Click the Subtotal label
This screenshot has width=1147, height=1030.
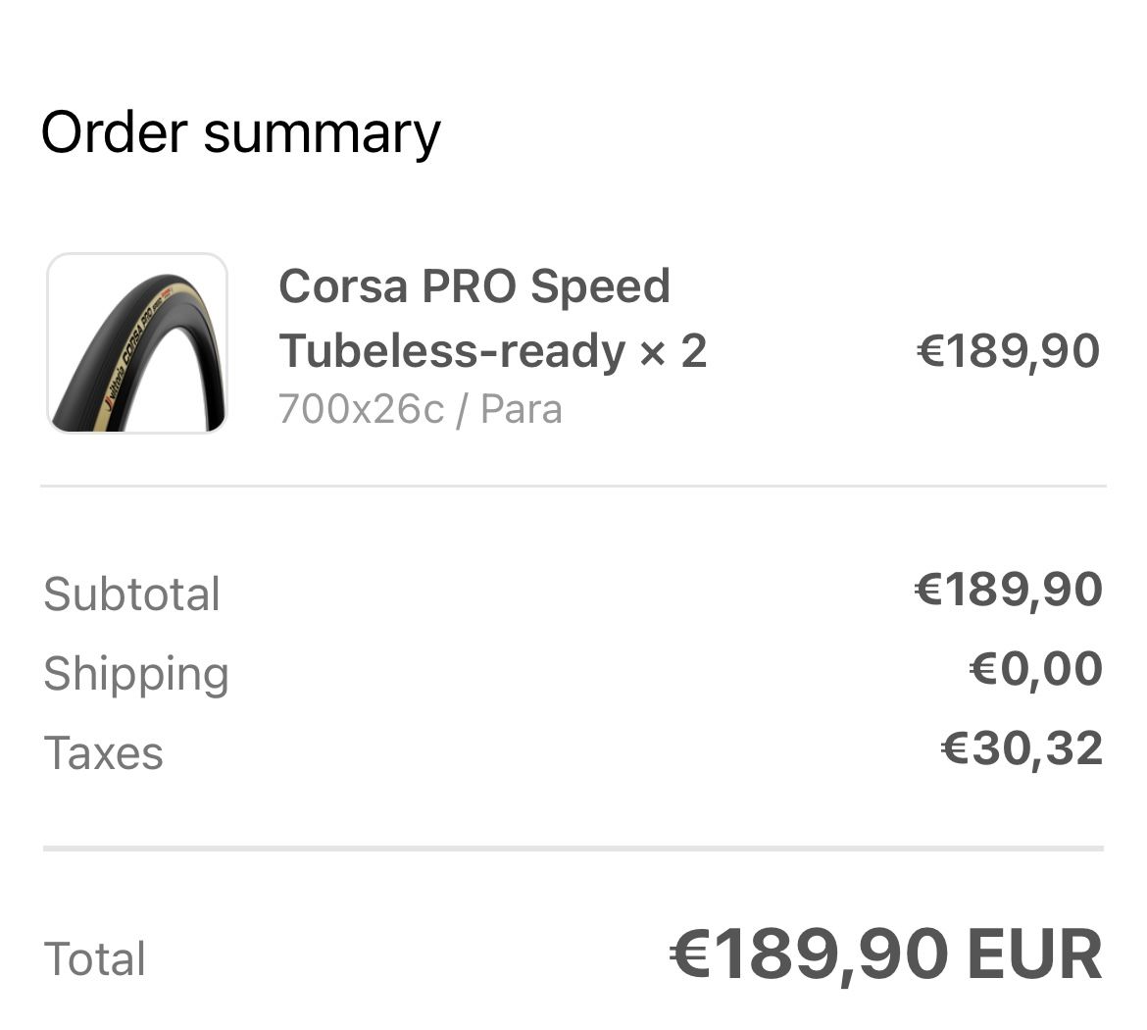pyautogui.click(x=132, y=594)
